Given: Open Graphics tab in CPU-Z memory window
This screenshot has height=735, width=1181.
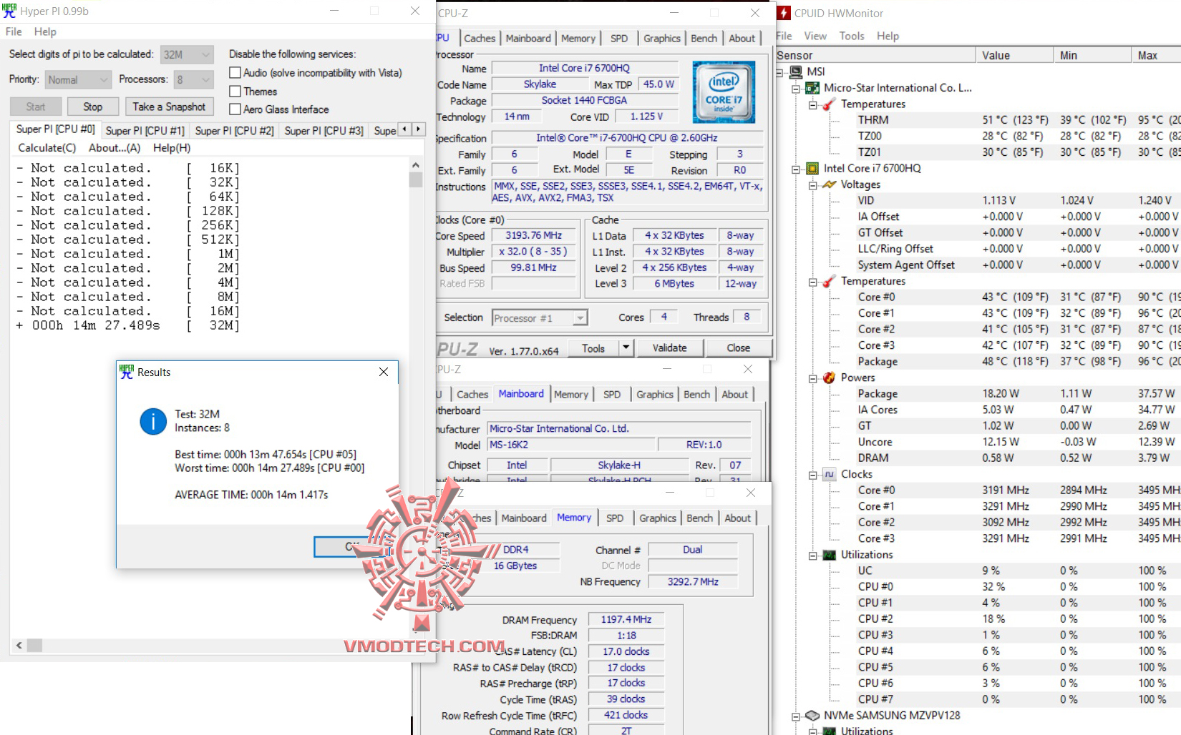Looking at the screenshot, I should [658, 518].
